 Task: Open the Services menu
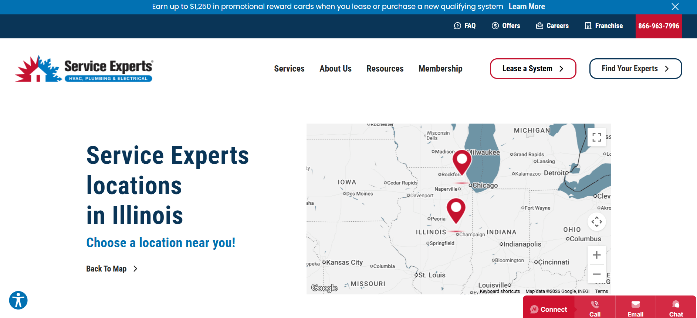[289, 69]
